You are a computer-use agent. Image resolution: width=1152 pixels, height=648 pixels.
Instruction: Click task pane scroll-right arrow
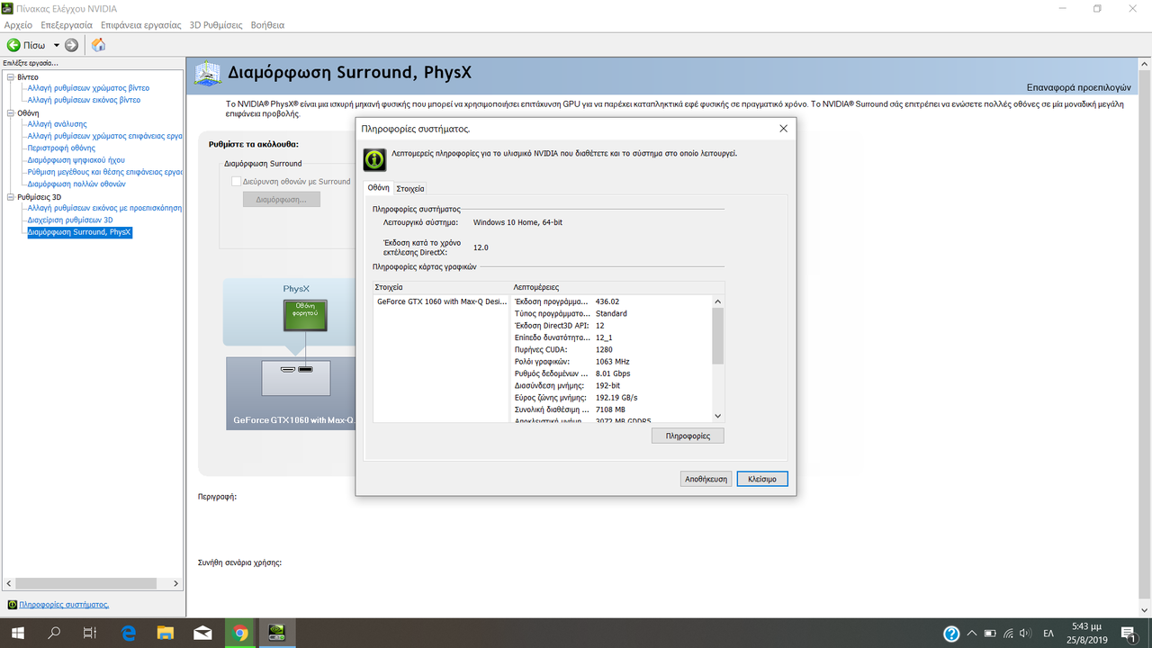click(177, 583)
